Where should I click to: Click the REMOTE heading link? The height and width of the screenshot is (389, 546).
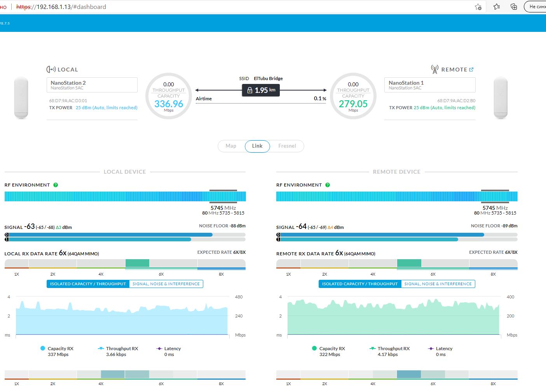(x=454, y=70)
